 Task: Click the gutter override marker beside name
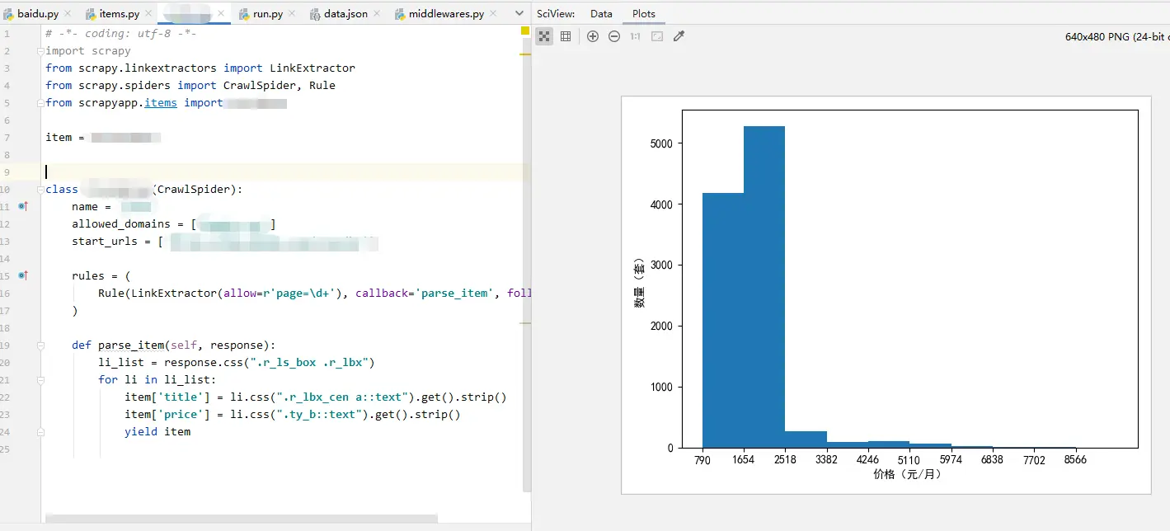(x=23, y=206)
